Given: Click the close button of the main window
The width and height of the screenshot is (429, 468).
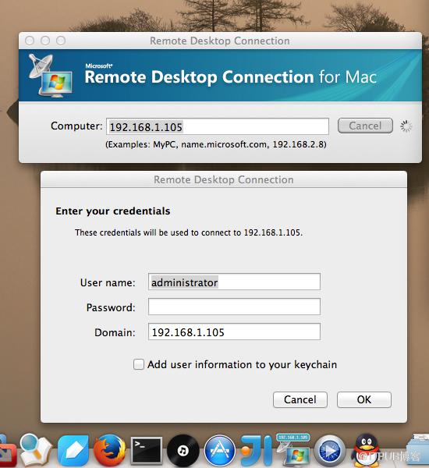Looking at the screenshot, I should tap(30, 41).
